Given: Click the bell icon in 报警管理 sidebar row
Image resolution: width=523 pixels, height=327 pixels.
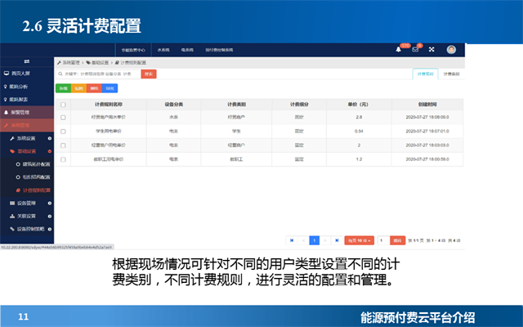Looking at the screenshot, I should coord(6,113).
